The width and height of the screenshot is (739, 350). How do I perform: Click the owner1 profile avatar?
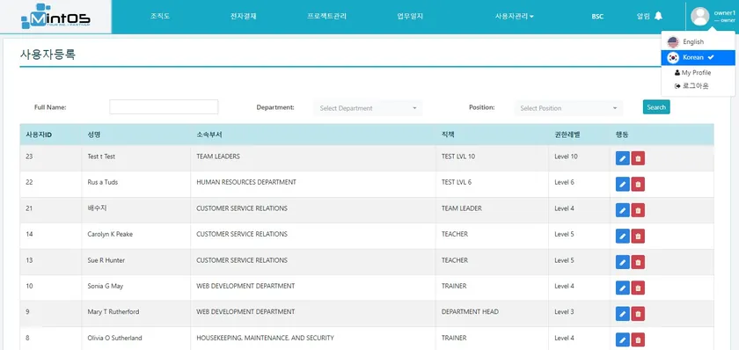point(700,17)
